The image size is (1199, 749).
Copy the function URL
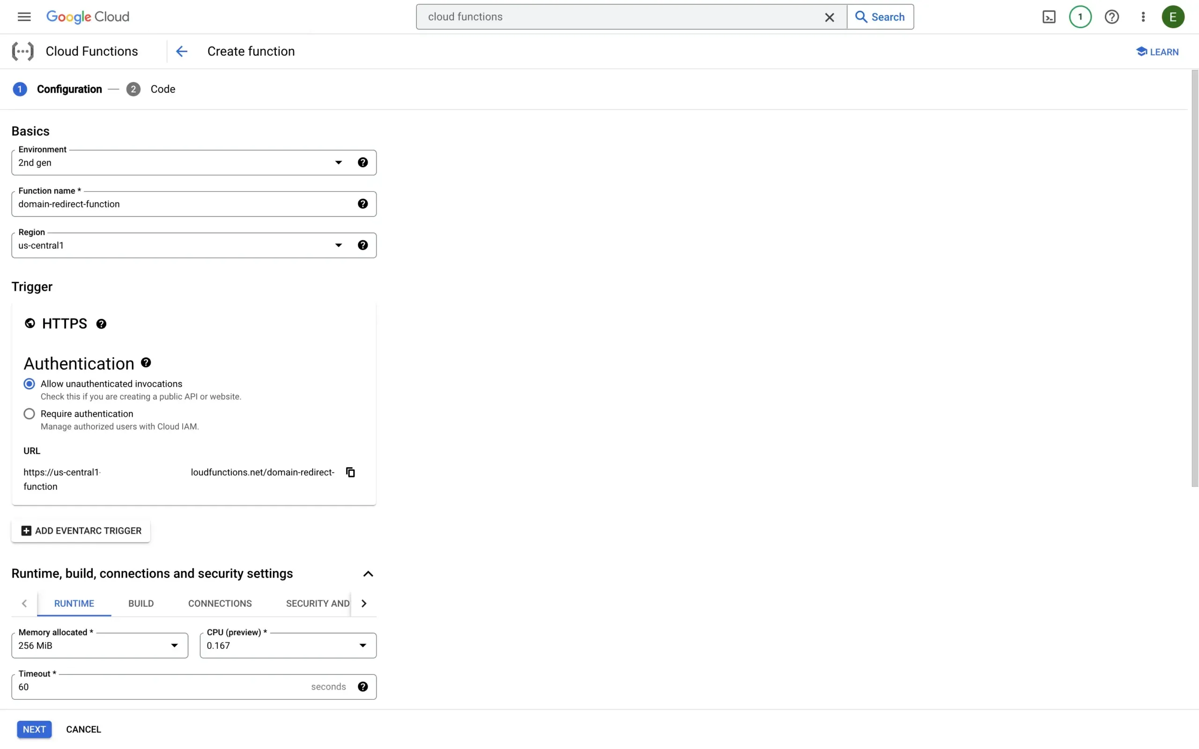point(350,471)
